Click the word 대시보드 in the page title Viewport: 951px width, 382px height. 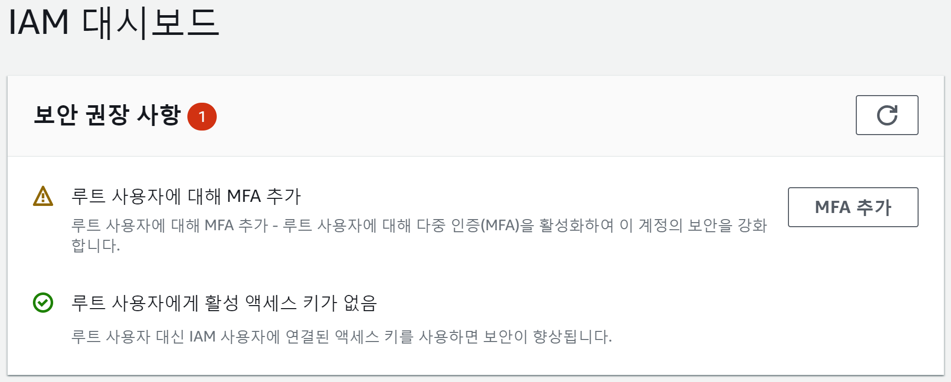coord(151,23)
